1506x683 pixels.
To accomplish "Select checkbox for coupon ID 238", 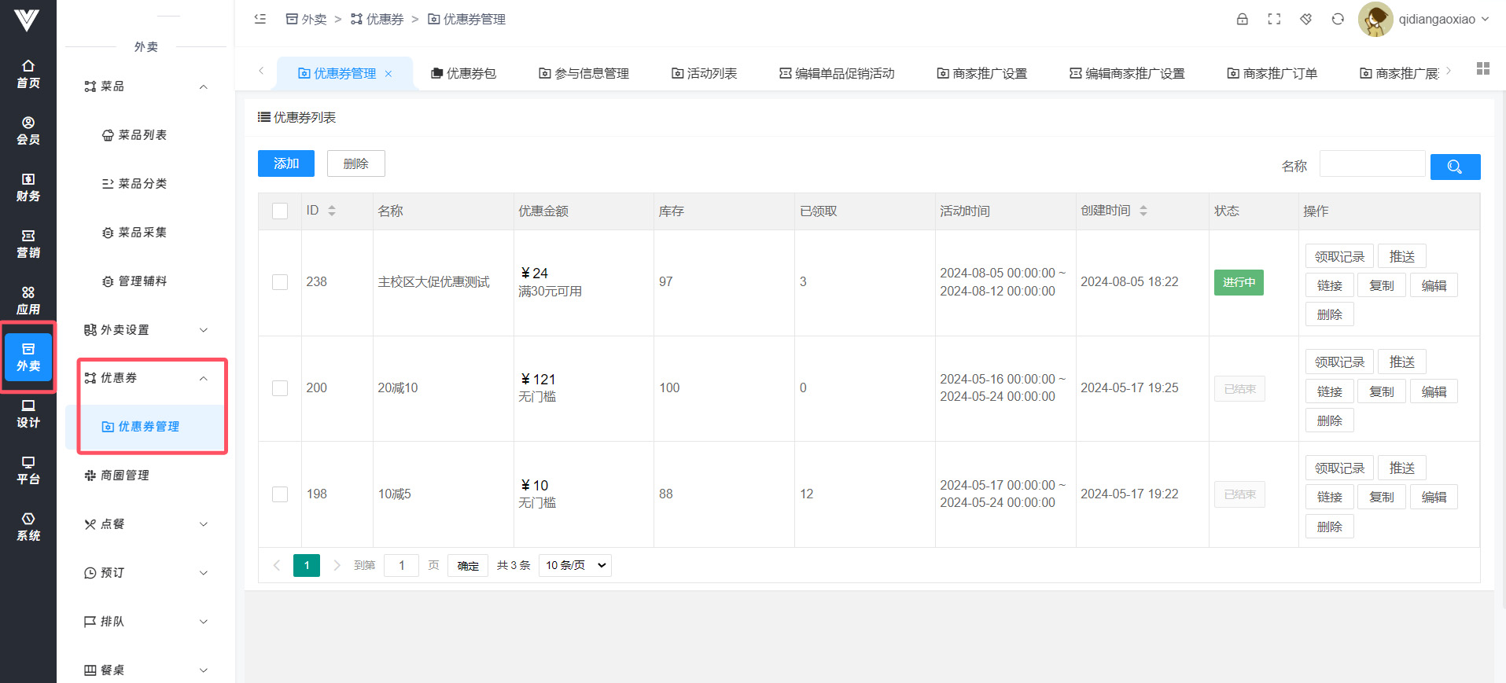I will click(x=280, y=282).
